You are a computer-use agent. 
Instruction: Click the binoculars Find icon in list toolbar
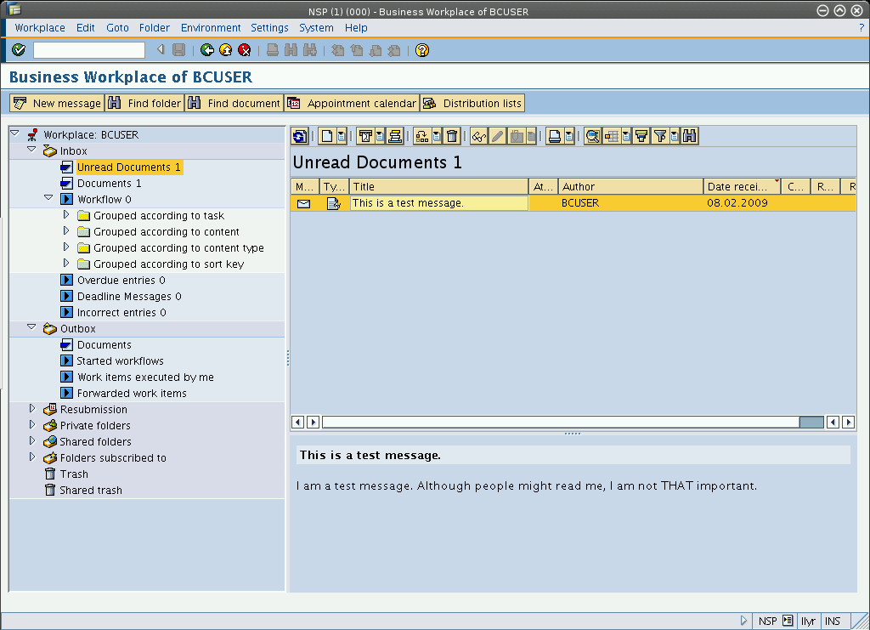pos(689,136)
